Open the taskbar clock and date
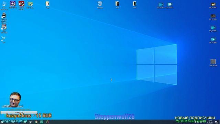The image size is (220, 124). [x=210, y=122]
